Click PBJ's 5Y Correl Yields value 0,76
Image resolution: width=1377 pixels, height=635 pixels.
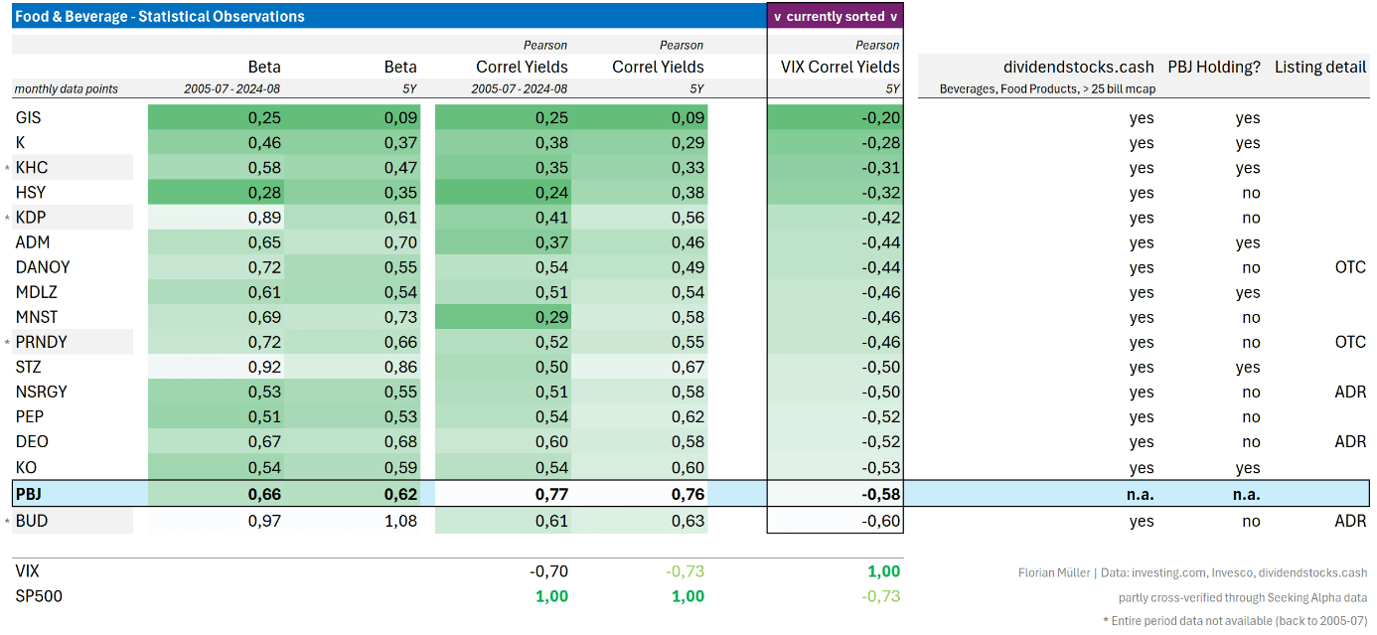coord(688,494)
